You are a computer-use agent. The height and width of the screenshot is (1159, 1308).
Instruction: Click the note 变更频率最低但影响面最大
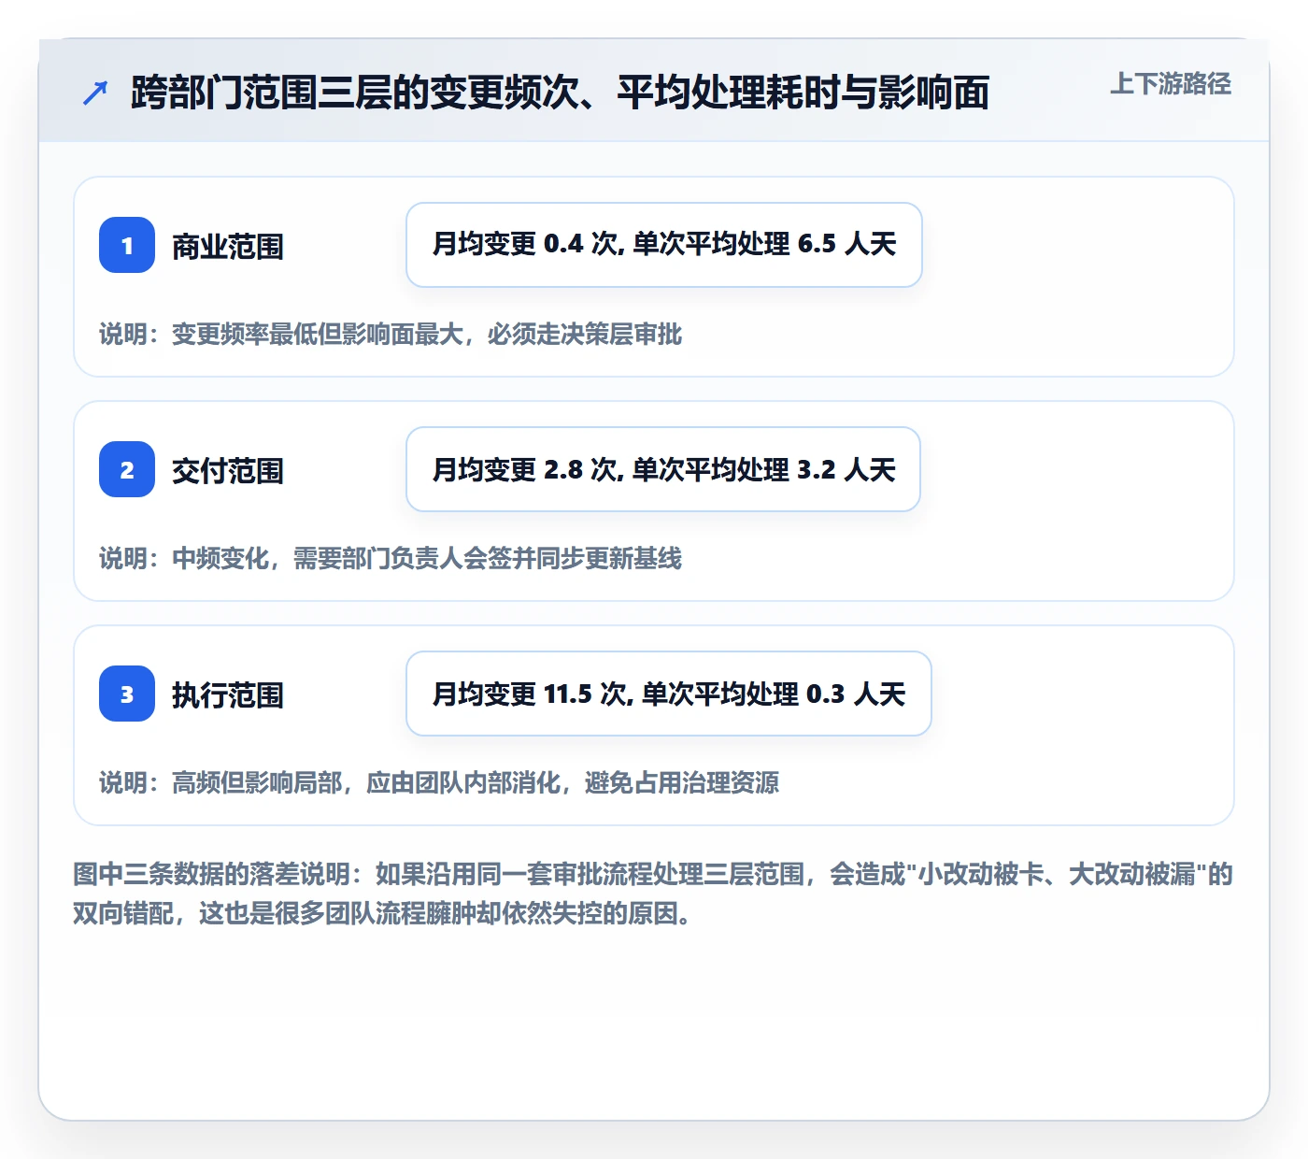(391, 335)
